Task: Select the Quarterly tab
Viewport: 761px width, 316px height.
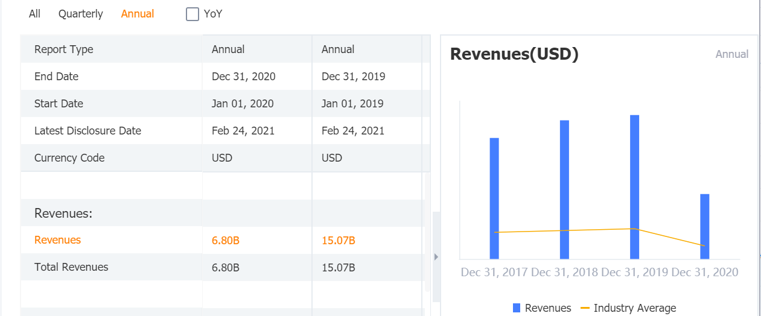Action: point(80,14)
